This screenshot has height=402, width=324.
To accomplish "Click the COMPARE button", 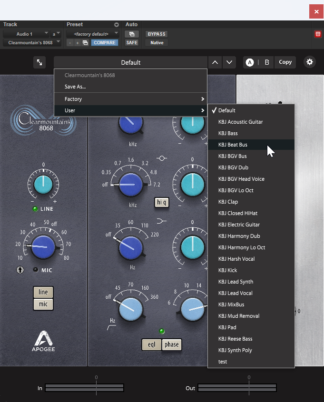I will point(105,43).
